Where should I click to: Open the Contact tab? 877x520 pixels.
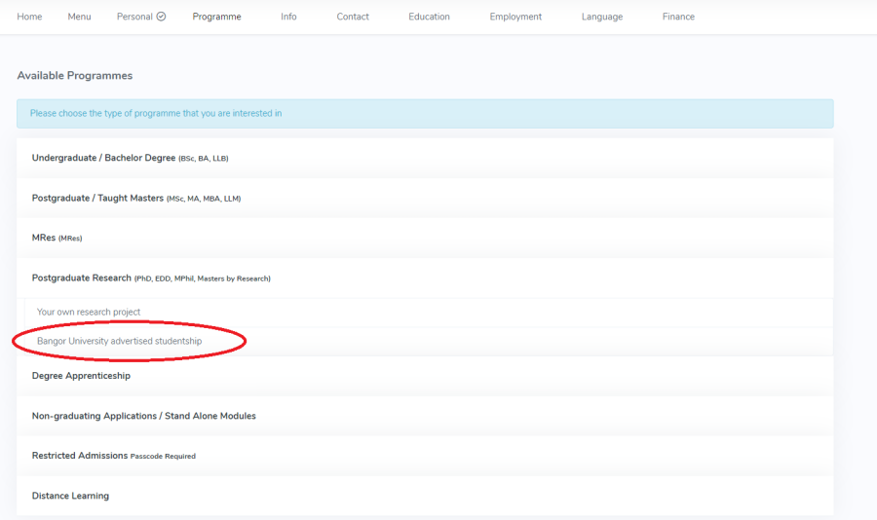(x=353, y=17)
